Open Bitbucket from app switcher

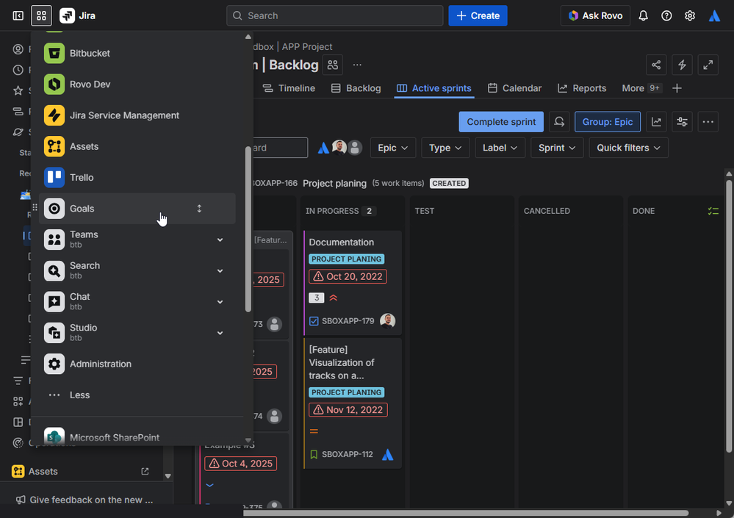(x=137, y=54)
